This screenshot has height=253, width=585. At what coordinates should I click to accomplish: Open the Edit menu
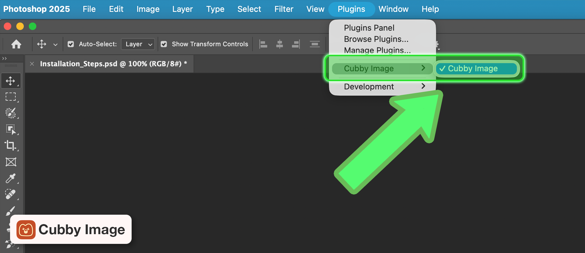pyautogui.click(x=116, y=9)
